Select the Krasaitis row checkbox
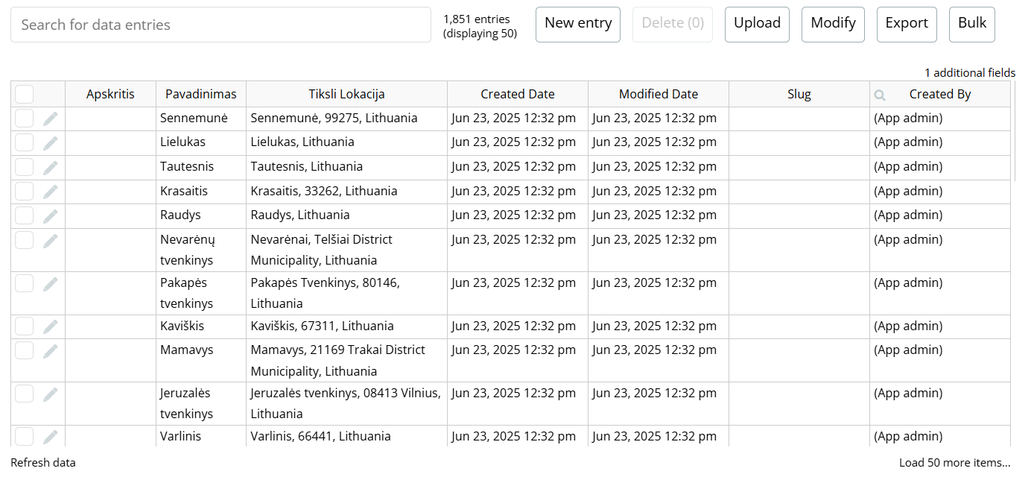1031x480 pixels. (25, 192)
